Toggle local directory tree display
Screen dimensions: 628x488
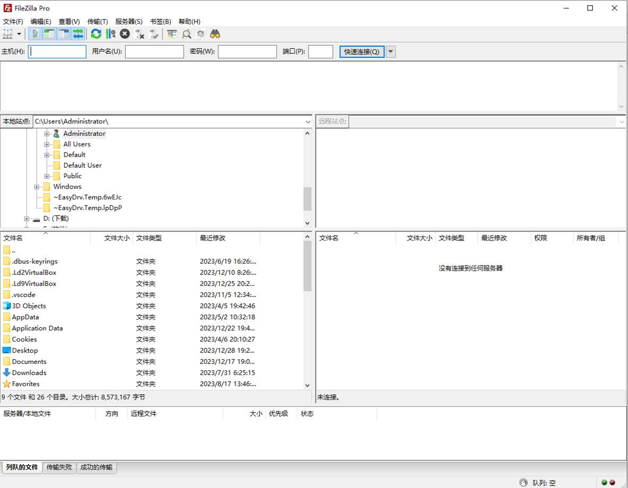pyautogui.click(x=49, y=34)
